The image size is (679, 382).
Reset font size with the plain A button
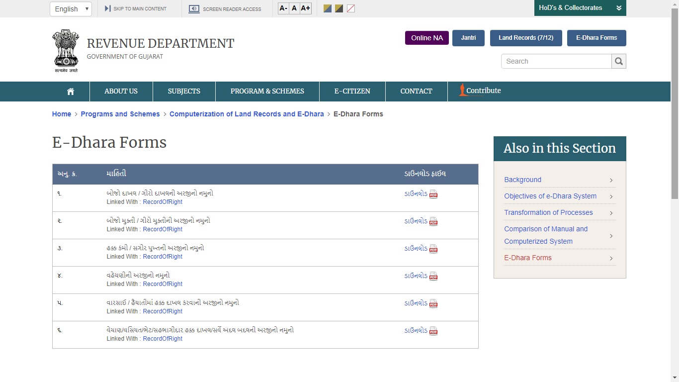click(x=294, y=8)
